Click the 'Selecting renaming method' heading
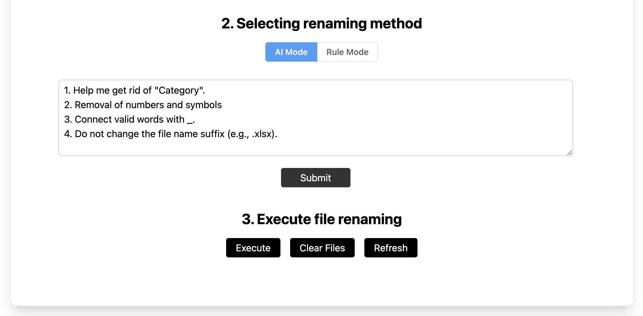Screen dimensions: 643x316 (x=321, y=23)
